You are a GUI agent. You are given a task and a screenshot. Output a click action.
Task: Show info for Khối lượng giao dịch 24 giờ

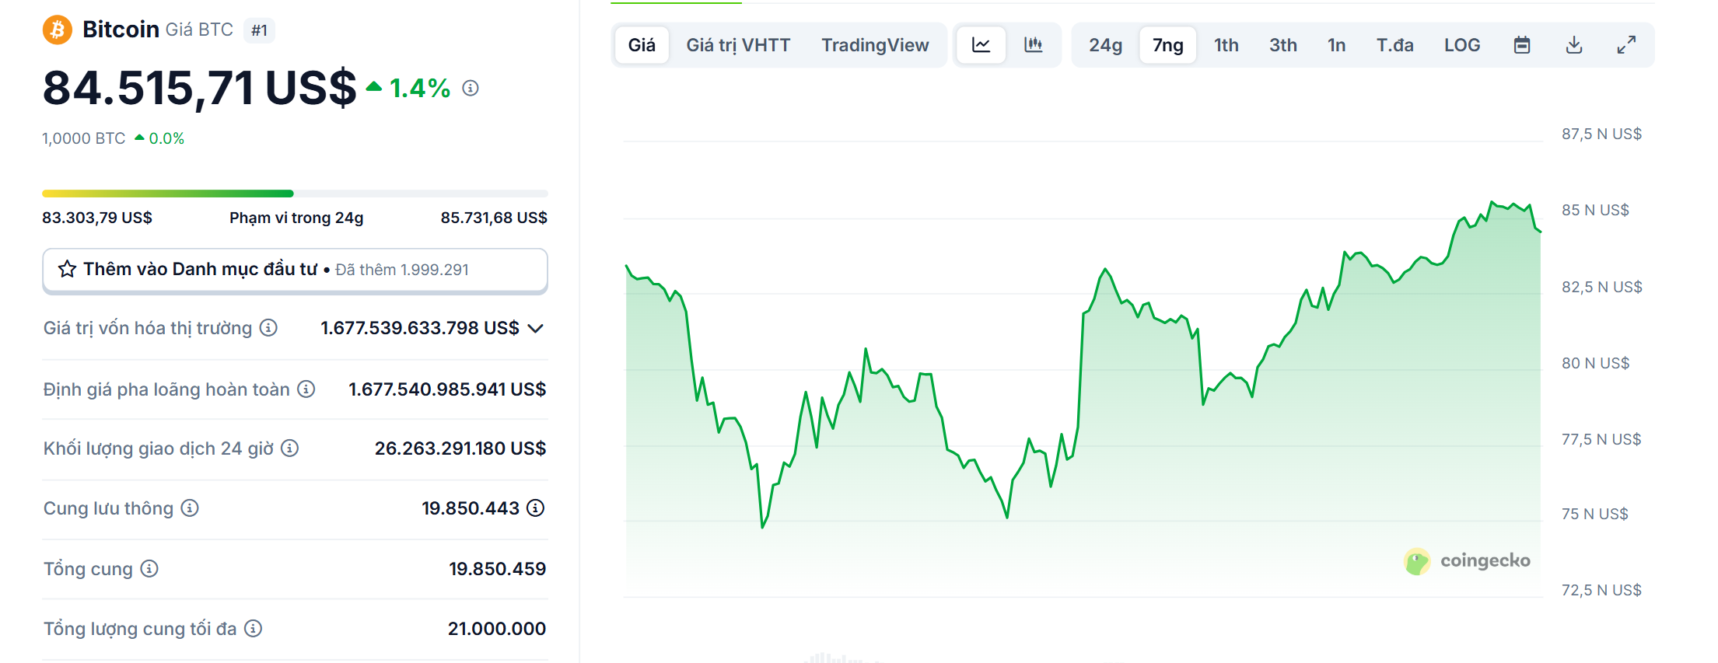coord(290,448)
